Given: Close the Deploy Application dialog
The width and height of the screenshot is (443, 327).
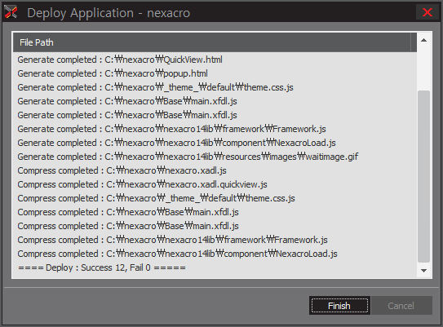Looking at the screenshot, I should point(427,12).
